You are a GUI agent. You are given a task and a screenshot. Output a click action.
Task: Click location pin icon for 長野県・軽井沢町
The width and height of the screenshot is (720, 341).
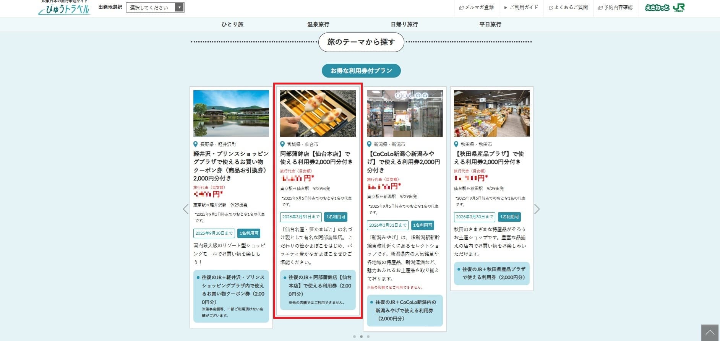(196, 144)
